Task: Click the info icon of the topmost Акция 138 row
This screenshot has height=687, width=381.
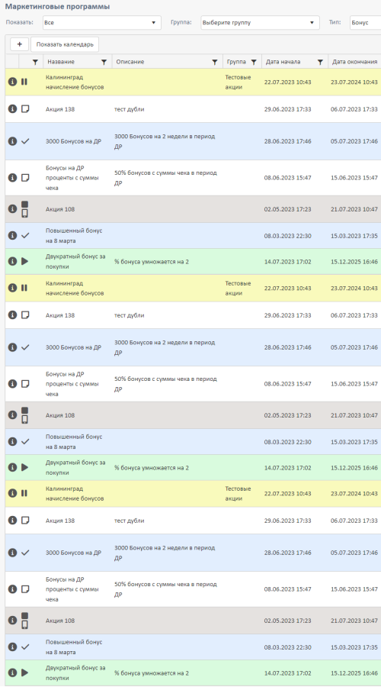Action: point(13,109)
